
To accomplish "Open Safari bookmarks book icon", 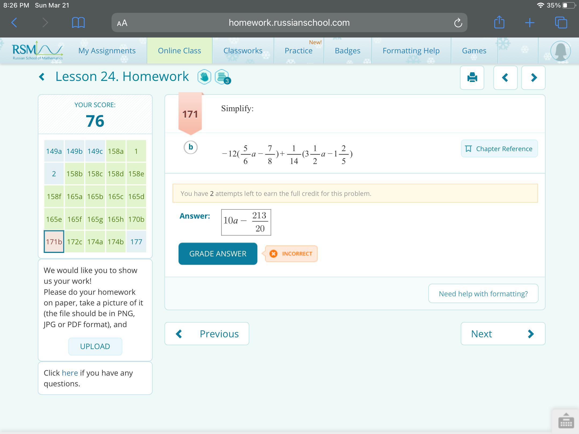I will [78, 23].
